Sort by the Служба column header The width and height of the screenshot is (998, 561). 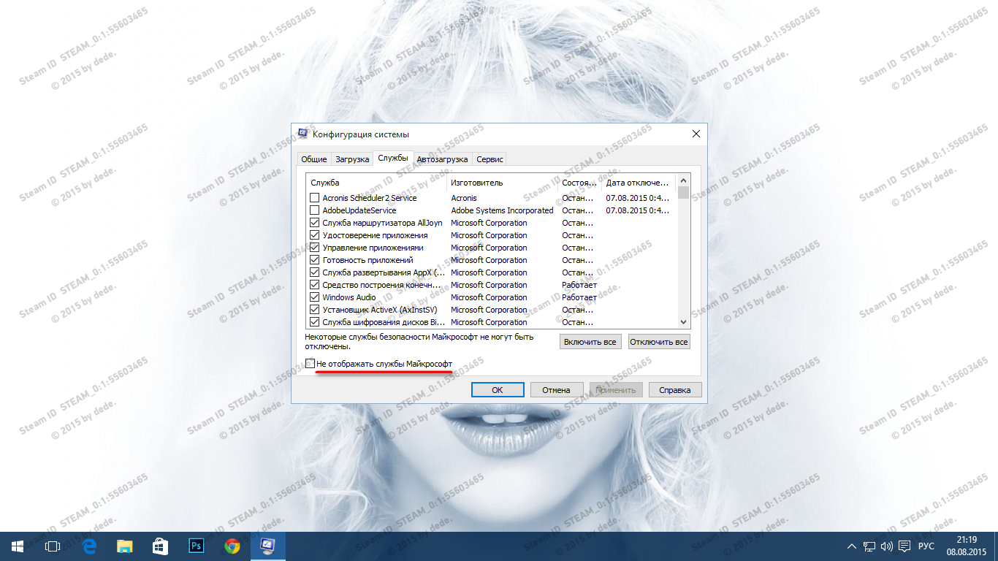click(376, 183)
